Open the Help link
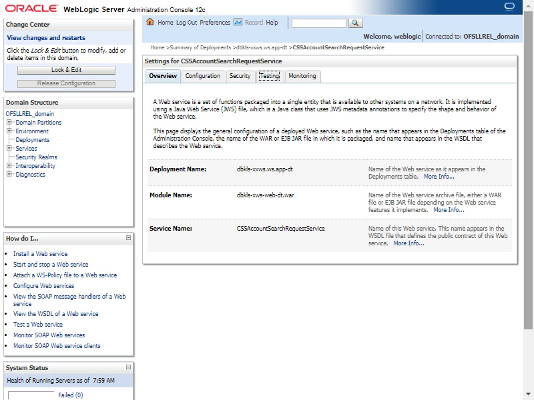Screen dimensions: 534x400 (272, 23)
